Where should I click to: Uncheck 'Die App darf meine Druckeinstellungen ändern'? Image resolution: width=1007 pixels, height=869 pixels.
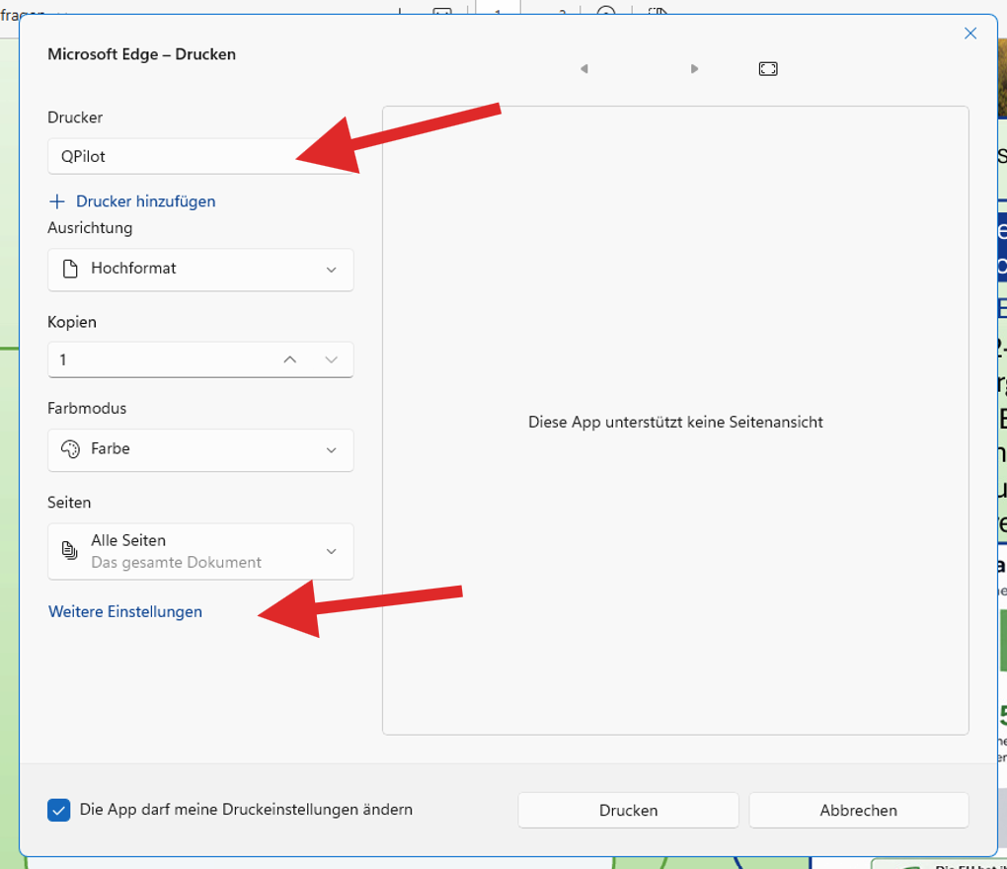pos(59,810)
